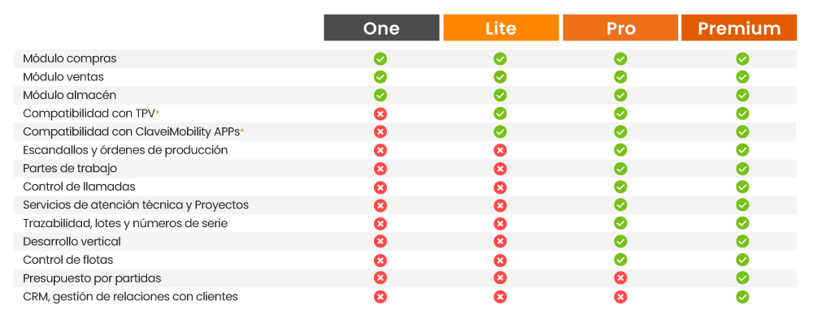
Task: Click red cross for Presupuesto por partidas in Pro
Action: pyautogui.click(x=620, y=278)
